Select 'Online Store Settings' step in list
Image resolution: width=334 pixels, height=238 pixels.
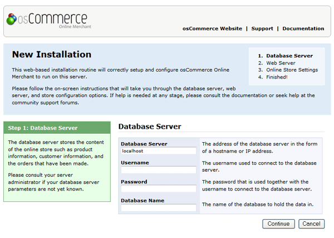292,70
